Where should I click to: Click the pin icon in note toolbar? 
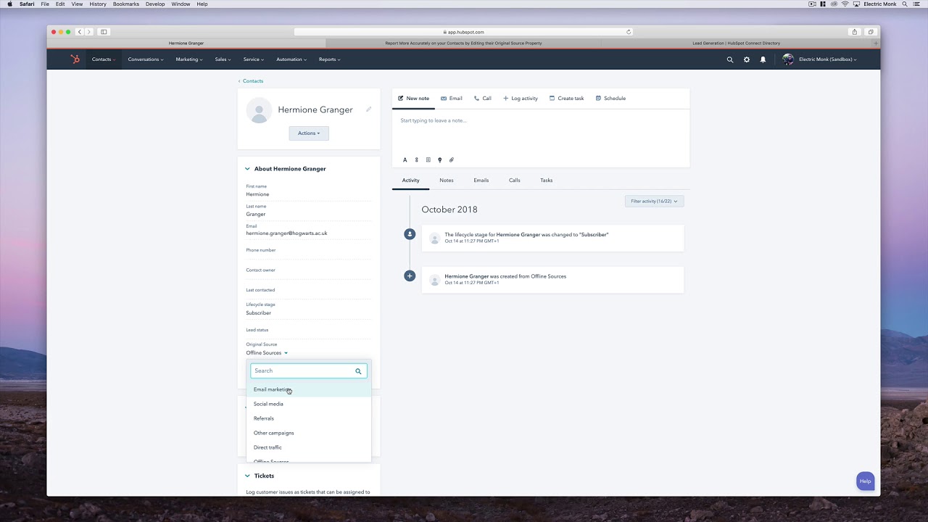coord(439,159)
